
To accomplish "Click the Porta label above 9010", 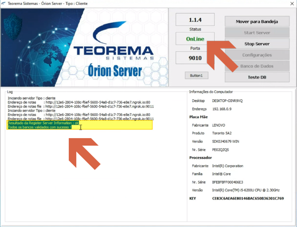I will click(x=195, y=48).
